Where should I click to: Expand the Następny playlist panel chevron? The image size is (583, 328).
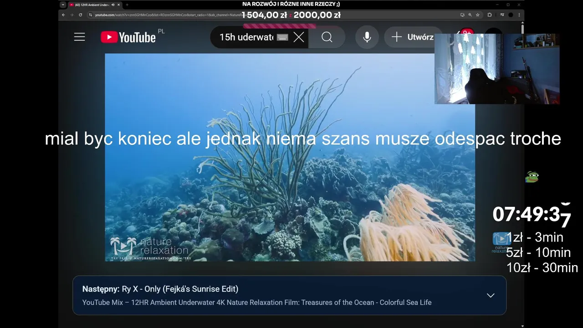491,295
